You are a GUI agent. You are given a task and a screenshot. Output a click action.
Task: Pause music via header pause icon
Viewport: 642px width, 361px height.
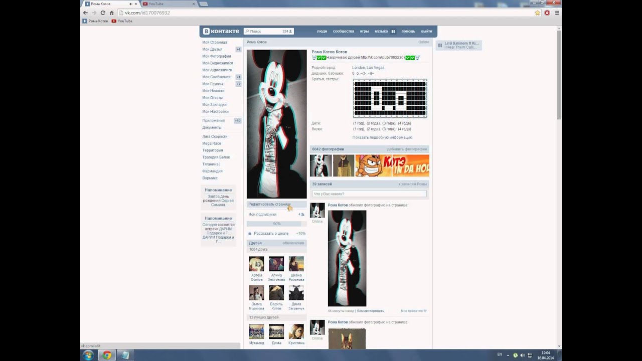[393, 31]
